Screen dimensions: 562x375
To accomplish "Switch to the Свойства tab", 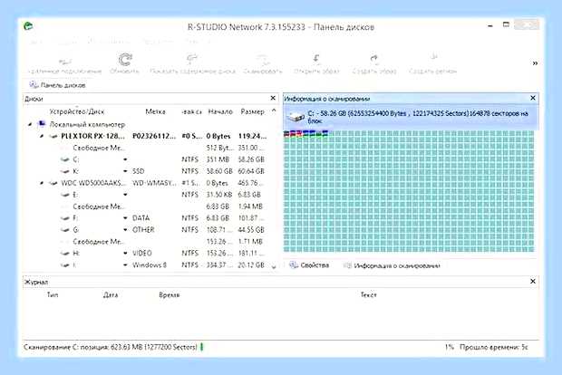I will [309, 265].
